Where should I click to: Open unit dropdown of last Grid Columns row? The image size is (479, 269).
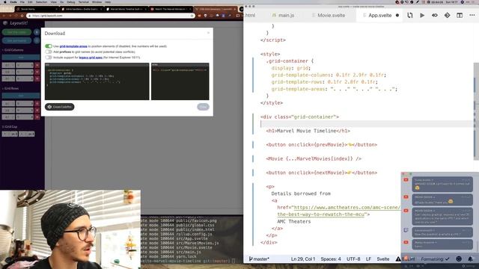click(25, 78)
